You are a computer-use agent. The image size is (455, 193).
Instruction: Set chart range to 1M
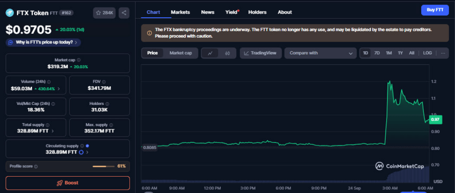pyautogui.click(x=389, y=53)
